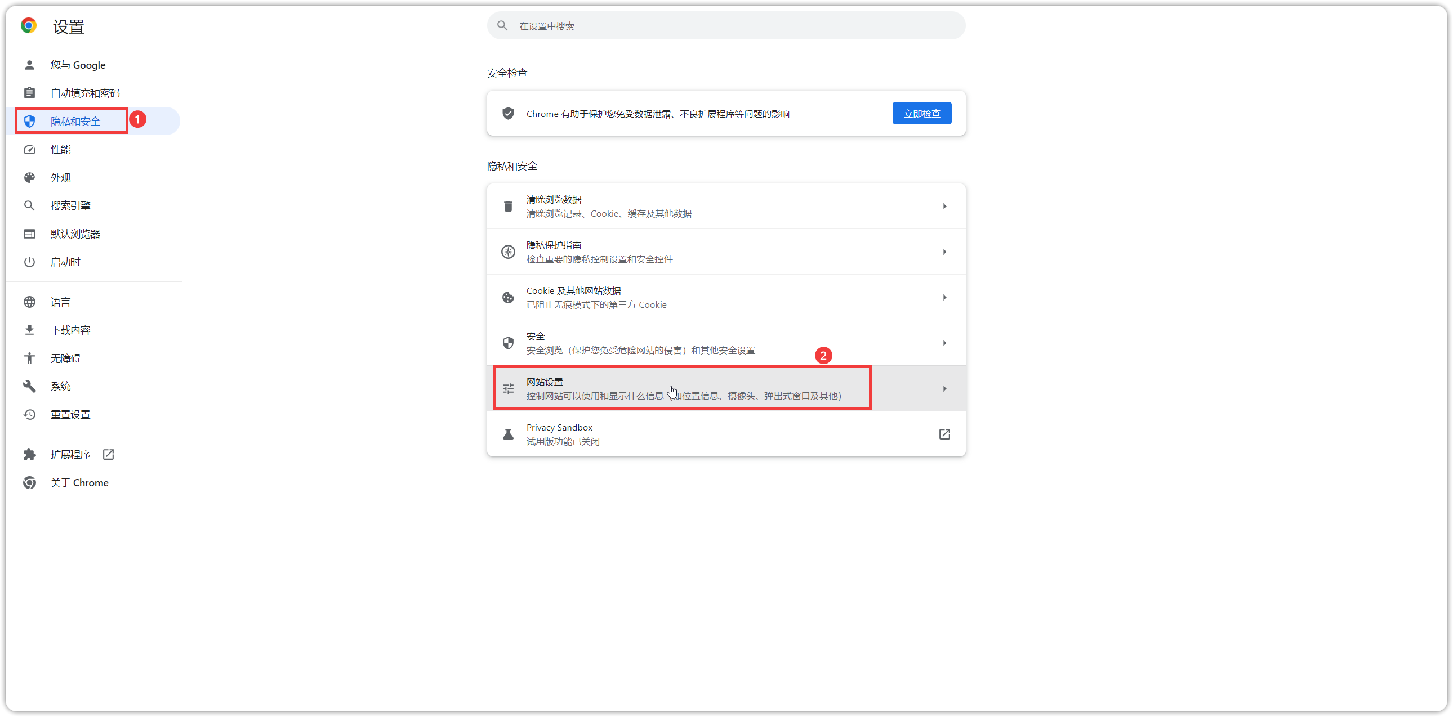Click the search magnifier icon in search bar

pos(502,25)
